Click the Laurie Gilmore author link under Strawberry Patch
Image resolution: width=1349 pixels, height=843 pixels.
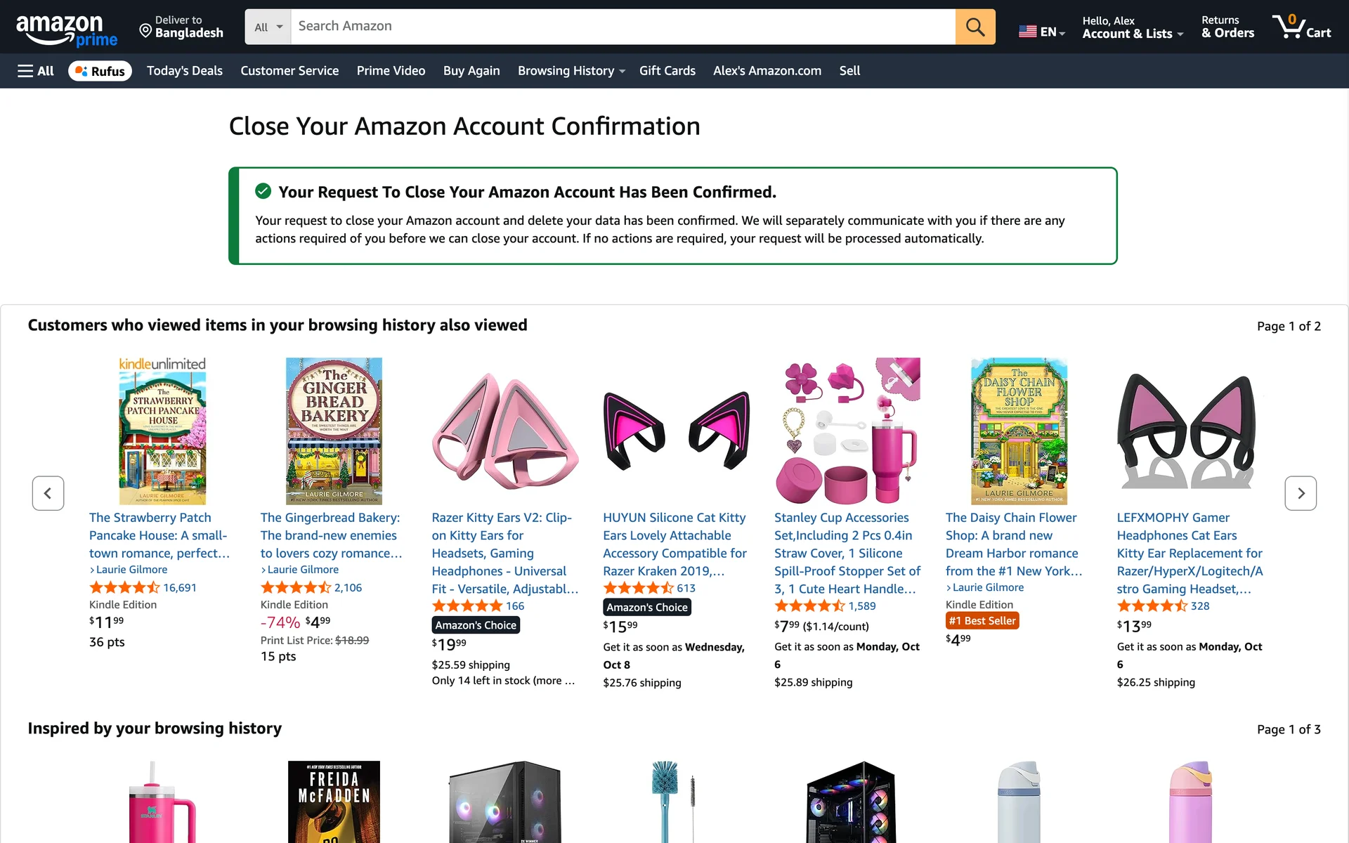131,570
